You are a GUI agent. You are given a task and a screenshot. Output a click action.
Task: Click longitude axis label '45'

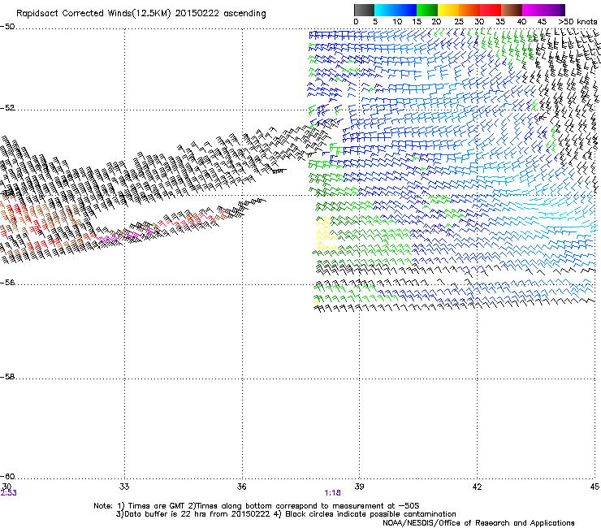tap(595, 487)
